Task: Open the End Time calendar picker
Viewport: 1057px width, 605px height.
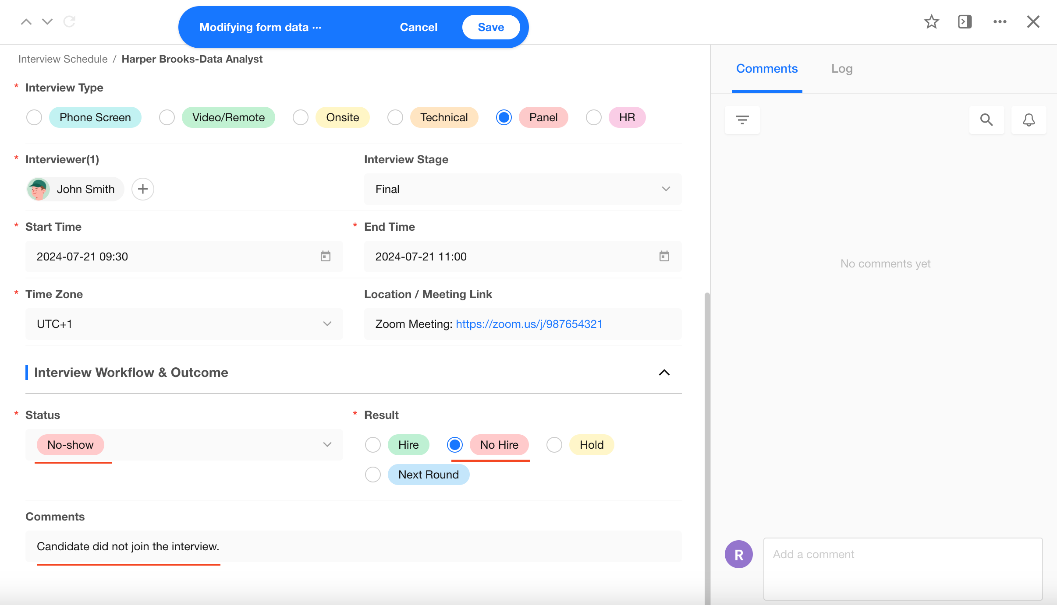Action: (664, 256)
